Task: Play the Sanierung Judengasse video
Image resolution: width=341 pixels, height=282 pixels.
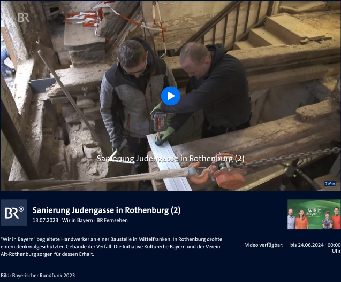Action: pyautogui.click(x=170, y=96)
